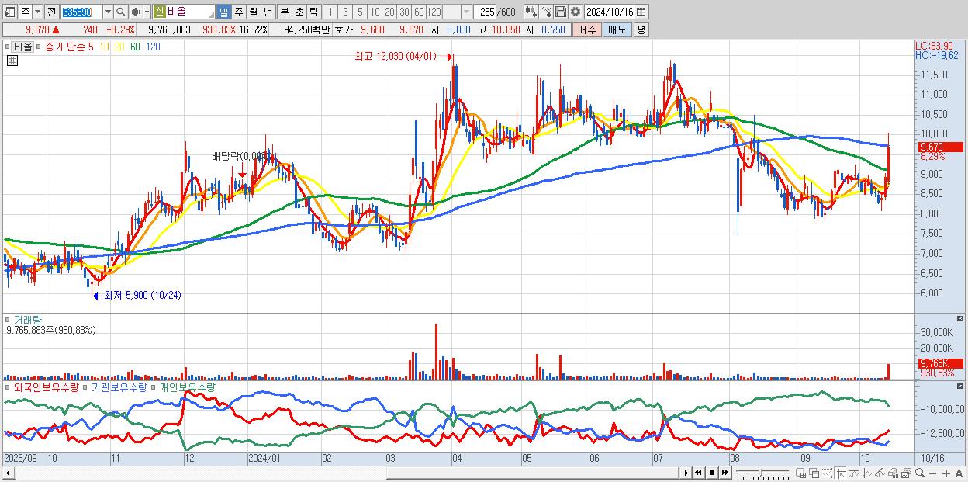Expand the speaker options dropdown arrow

147,12
